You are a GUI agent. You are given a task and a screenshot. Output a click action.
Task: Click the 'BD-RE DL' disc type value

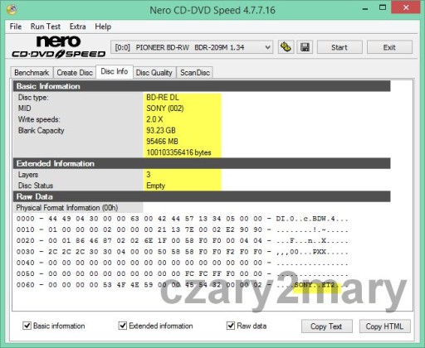tap(163, 97)
